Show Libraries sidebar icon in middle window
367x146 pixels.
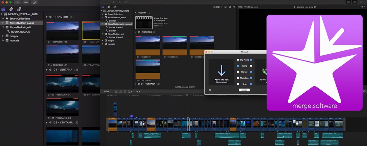pyautogui.click(x=103, y=7)
